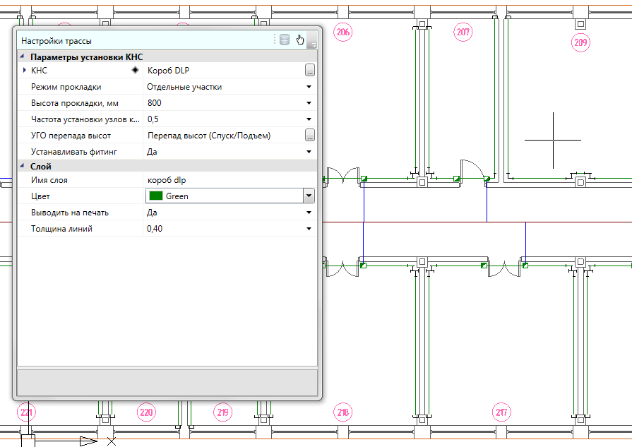
Task: Open the Режим прокладки dropdown
Action: [309, 87]
